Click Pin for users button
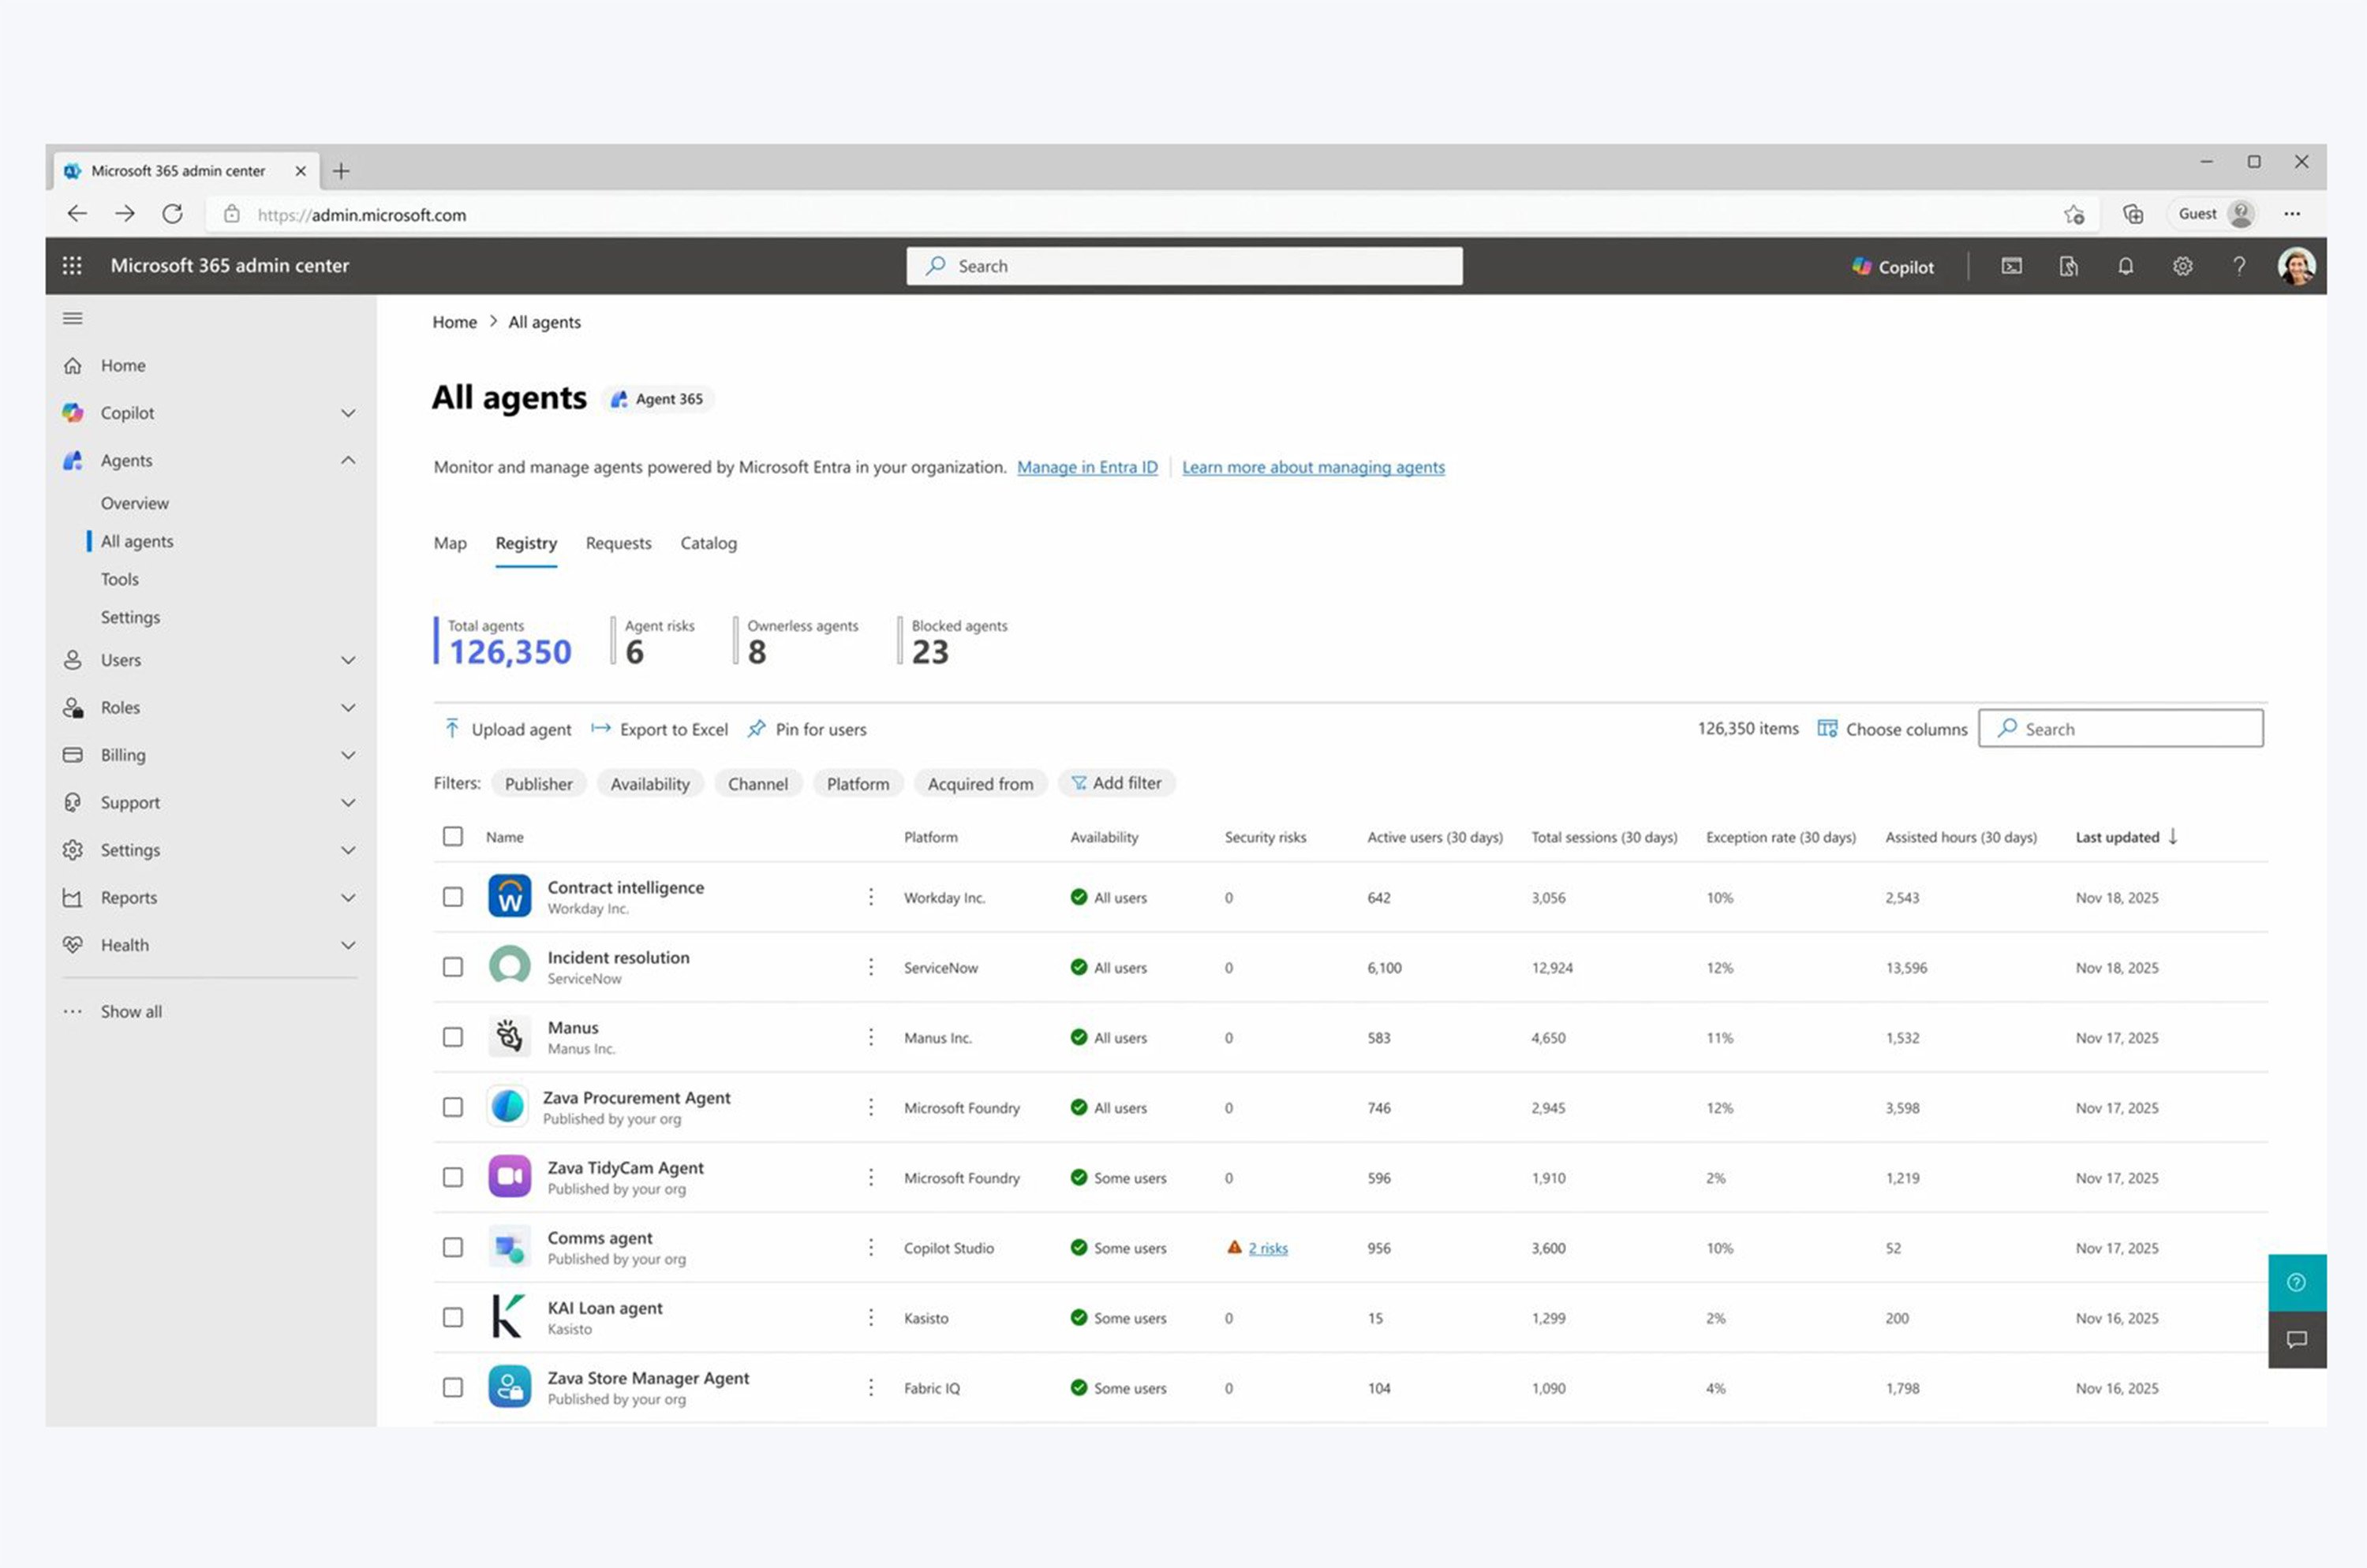The image size is (2367, 1568). (x=806, y=729)
